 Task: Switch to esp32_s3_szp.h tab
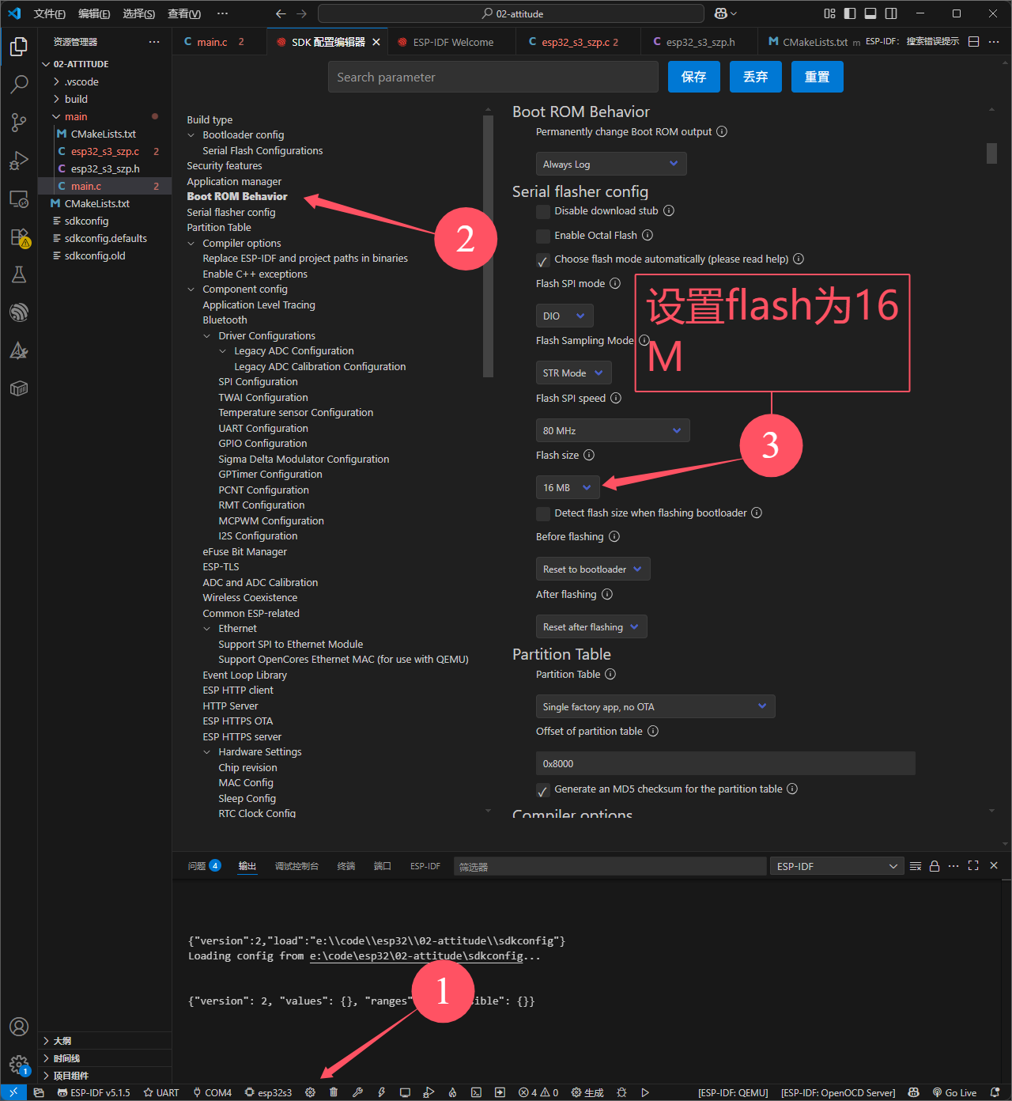[700, 42]
